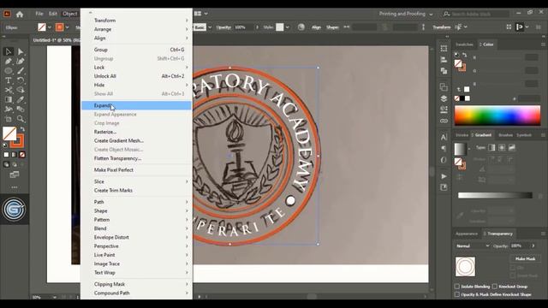548x308 pixels.
Task: Open the Style swatch dropdown
Action: 288,27
